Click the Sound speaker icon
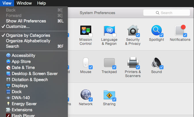The height and width of the screenshot is (117, 194). click(x=156, y=62)
